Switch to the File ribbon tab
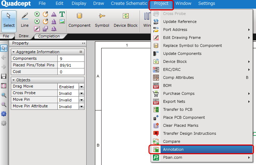Image resolution: width=256 pixels, height=165 pixels. coord(6,36)
